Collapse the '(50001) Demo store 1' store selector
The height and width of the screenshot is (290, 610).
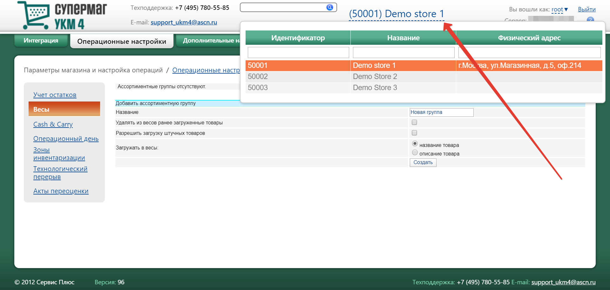[396, 14]
